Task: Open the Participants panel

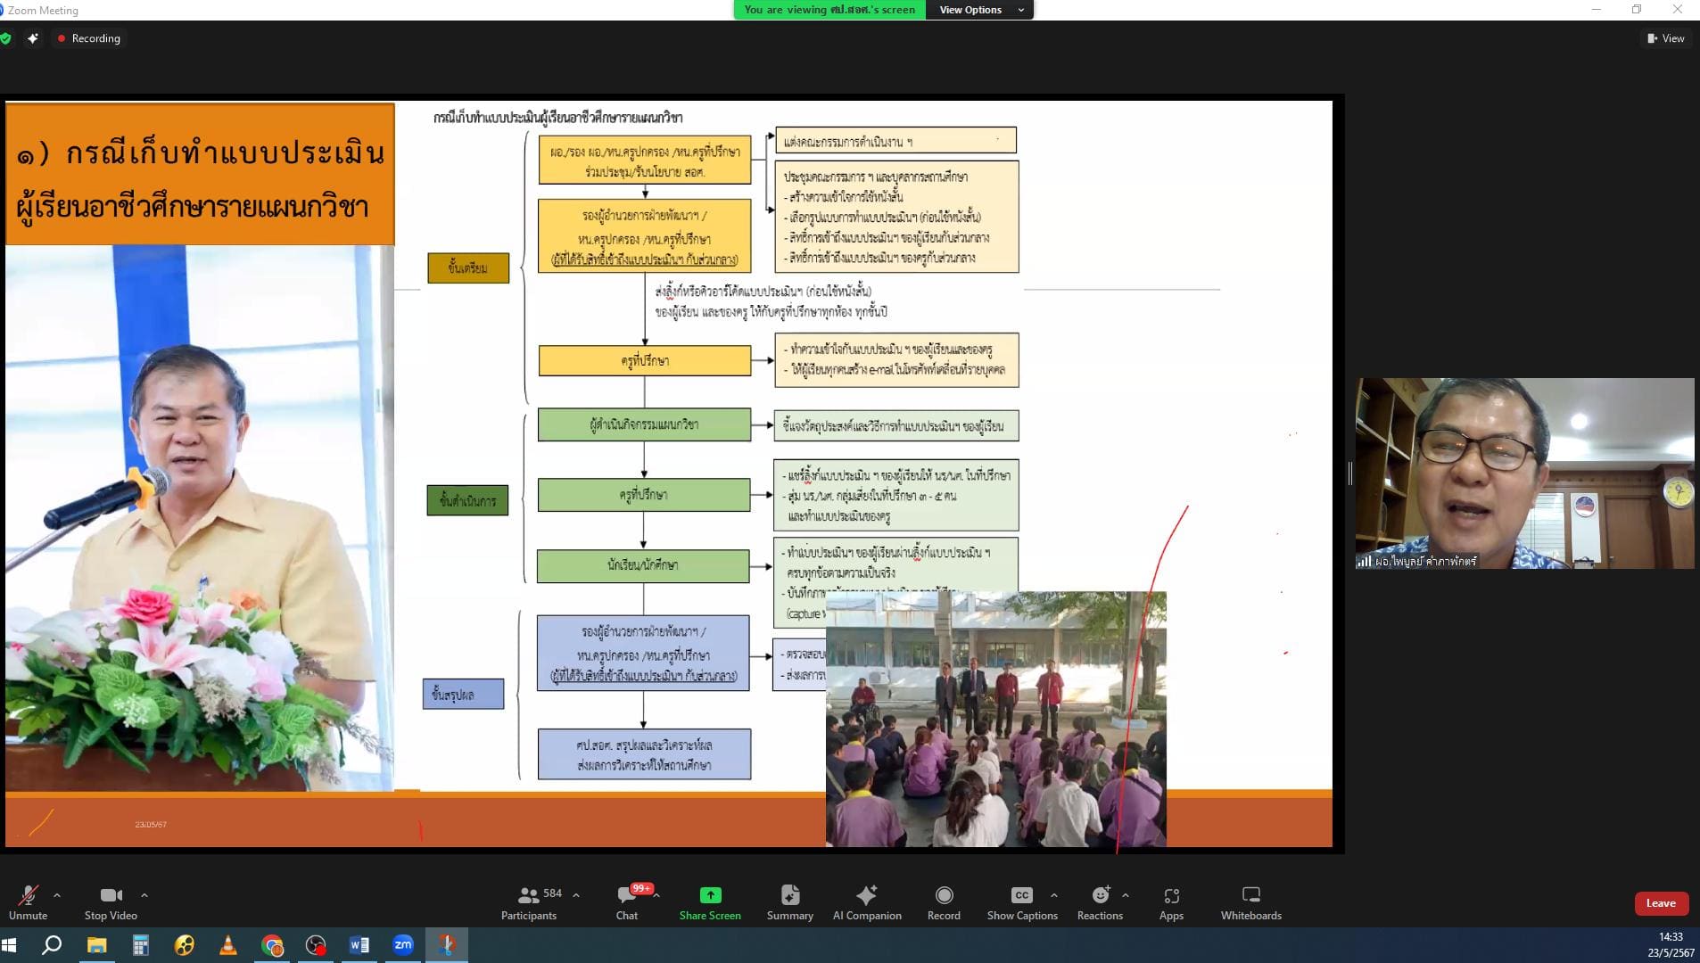Action: click(529, 901)
